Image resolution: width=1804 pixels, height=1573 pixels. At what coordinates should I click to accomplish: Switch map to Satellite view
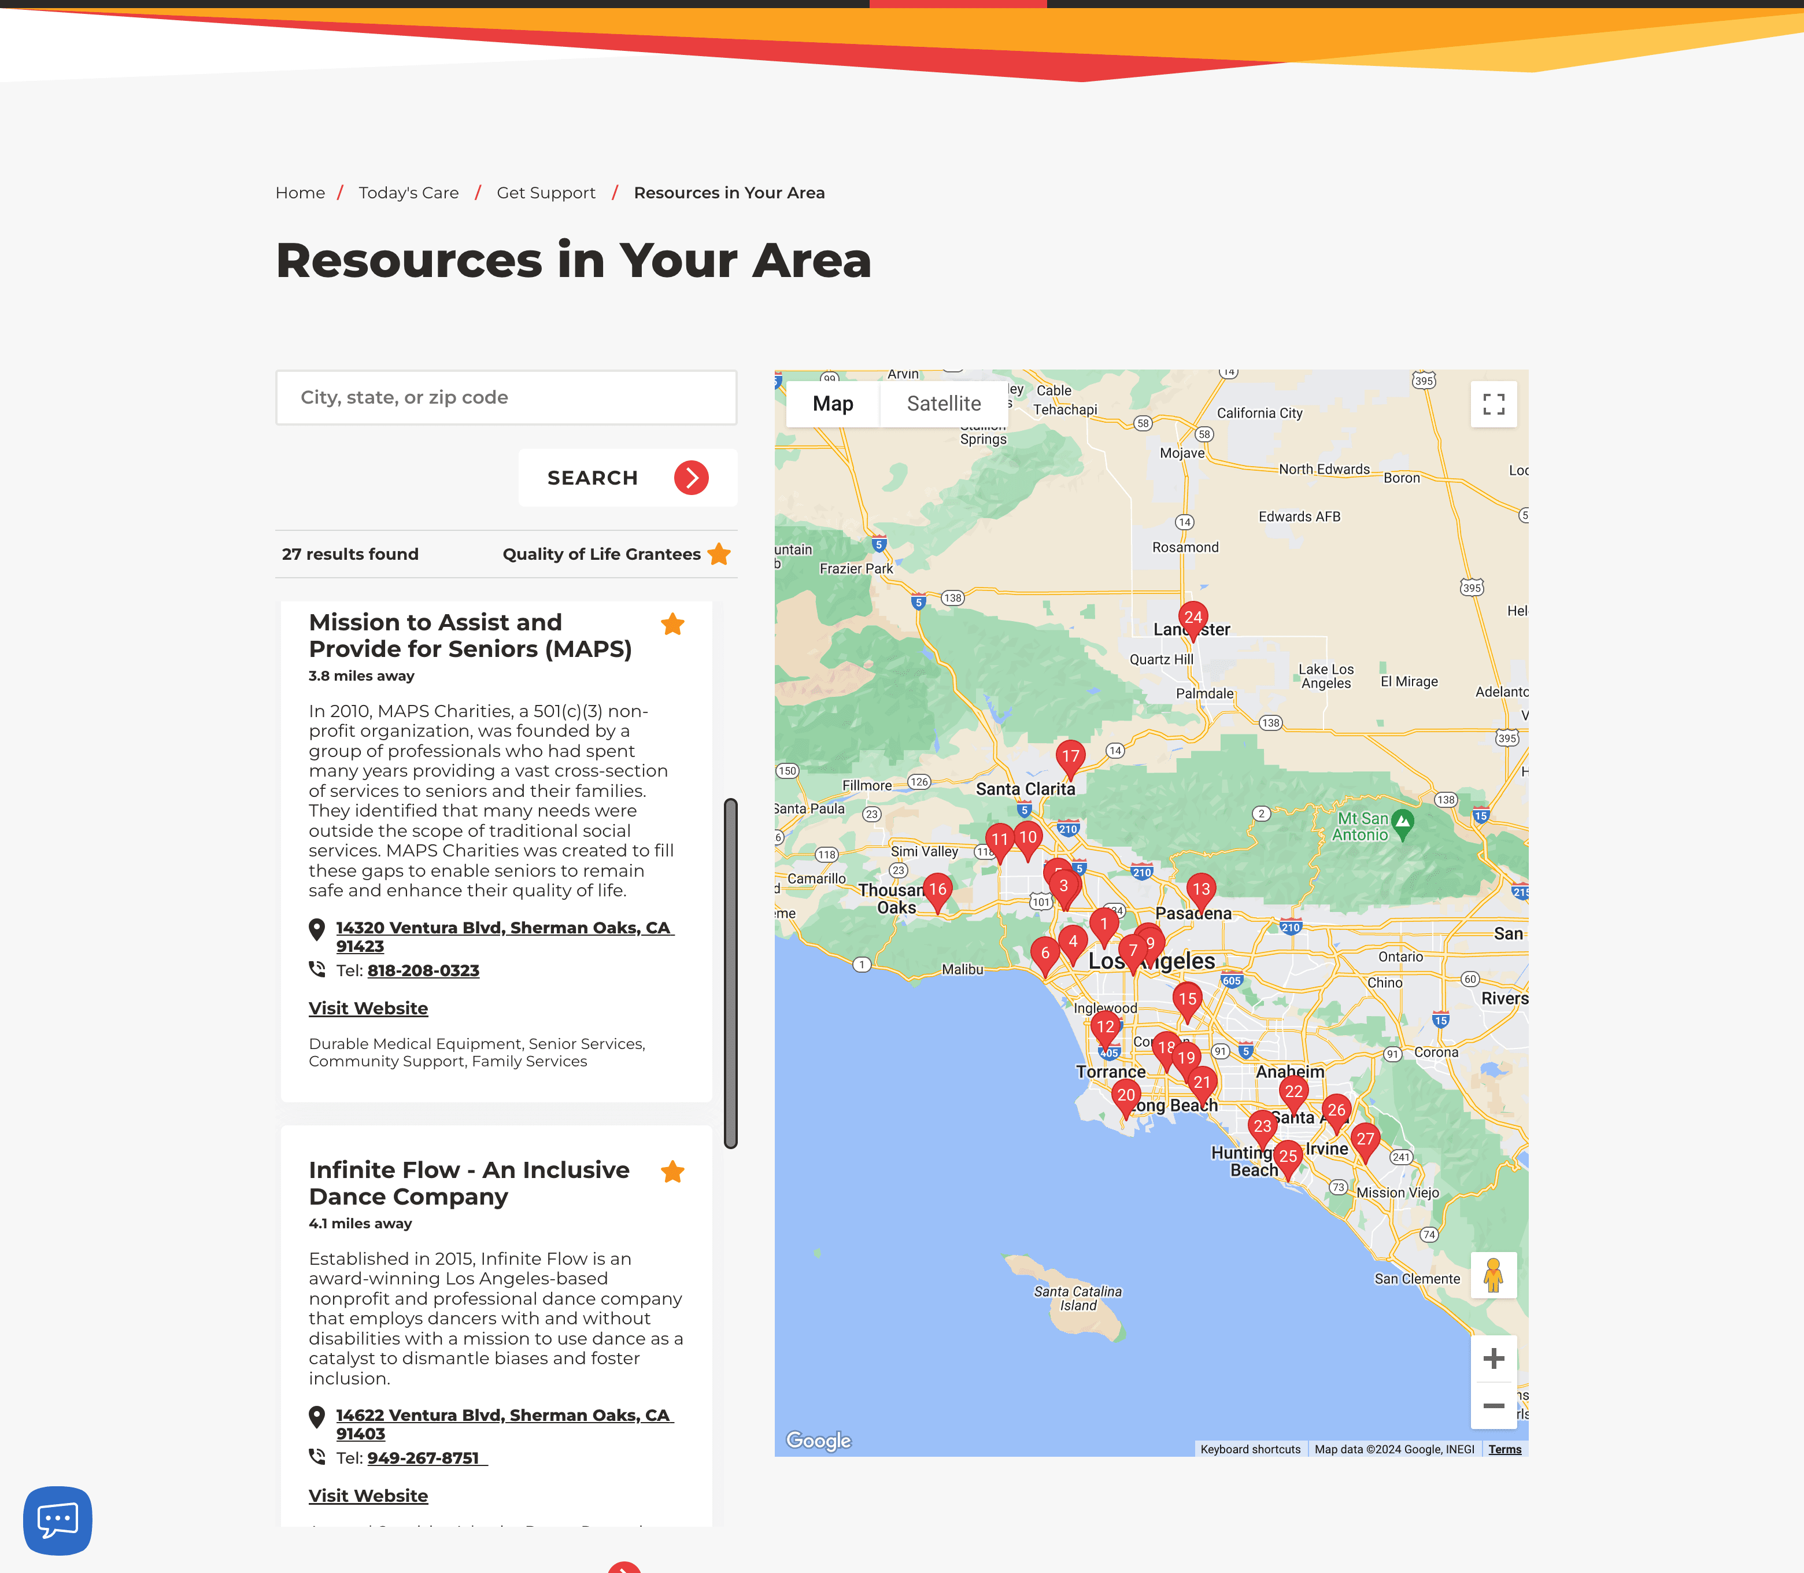pos(943,404)
